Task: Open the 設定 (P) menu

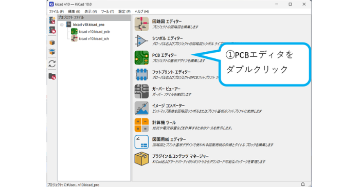Action: click(x=124, y=11)
